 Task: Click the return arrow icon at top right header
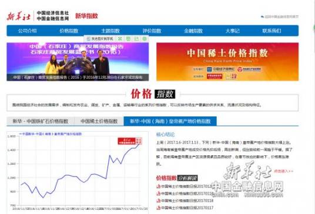pyautogui.click(x=262, y=16)
